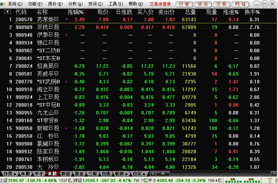This screenshot has height=184, width=278.
Task: Sort by the 日涨跌 column header
Action: point(124,12)
